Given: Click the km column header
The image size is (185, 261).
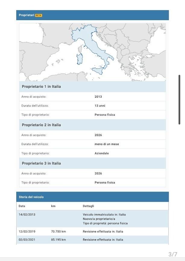Looking at the screenshot, I should pos(53,206).
